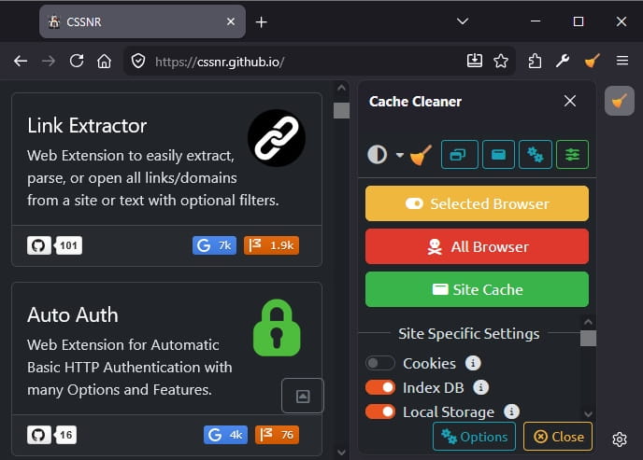Click the forward navigation arrow
The height and width of the screenshot is (460, 643).
(x=49, y=62)
